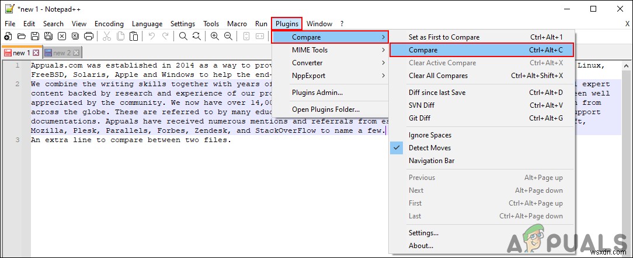633x258 pixels.
Task: Choose Plugins Admin... entry
Action: click(317, 93)
